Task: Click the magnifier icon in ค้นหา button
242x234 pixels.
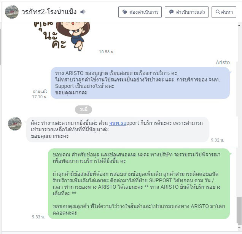Action: coord(218,12)
